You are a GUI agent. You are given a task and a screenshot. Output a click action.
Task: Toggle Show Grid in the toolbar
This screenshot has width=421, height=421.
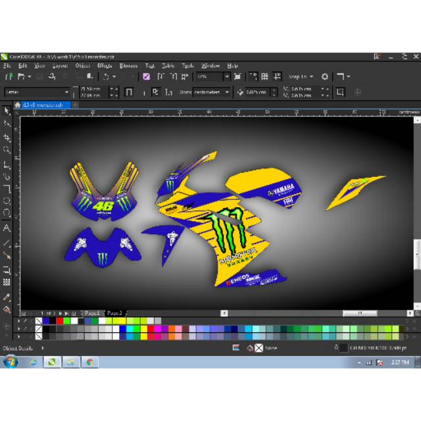click(x=264, y=77)
